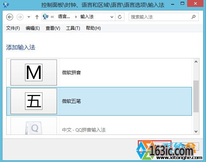This screenshot has height=162, width=206.
Task: Click the language icon in address bar
Action: tap(46, 17)
